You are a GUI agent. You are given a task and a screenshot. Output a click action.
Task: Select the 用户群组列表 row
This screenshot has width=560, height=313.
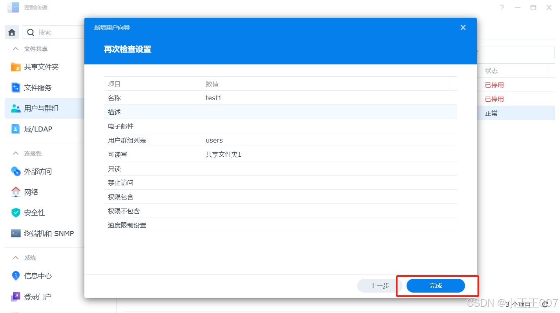coord(280,140)
